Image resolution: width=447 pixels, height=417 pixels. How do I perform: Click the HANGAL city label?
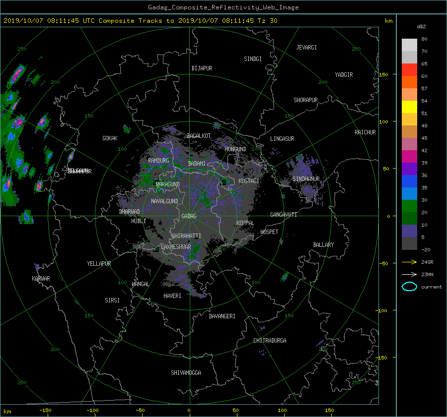(141, 284)
